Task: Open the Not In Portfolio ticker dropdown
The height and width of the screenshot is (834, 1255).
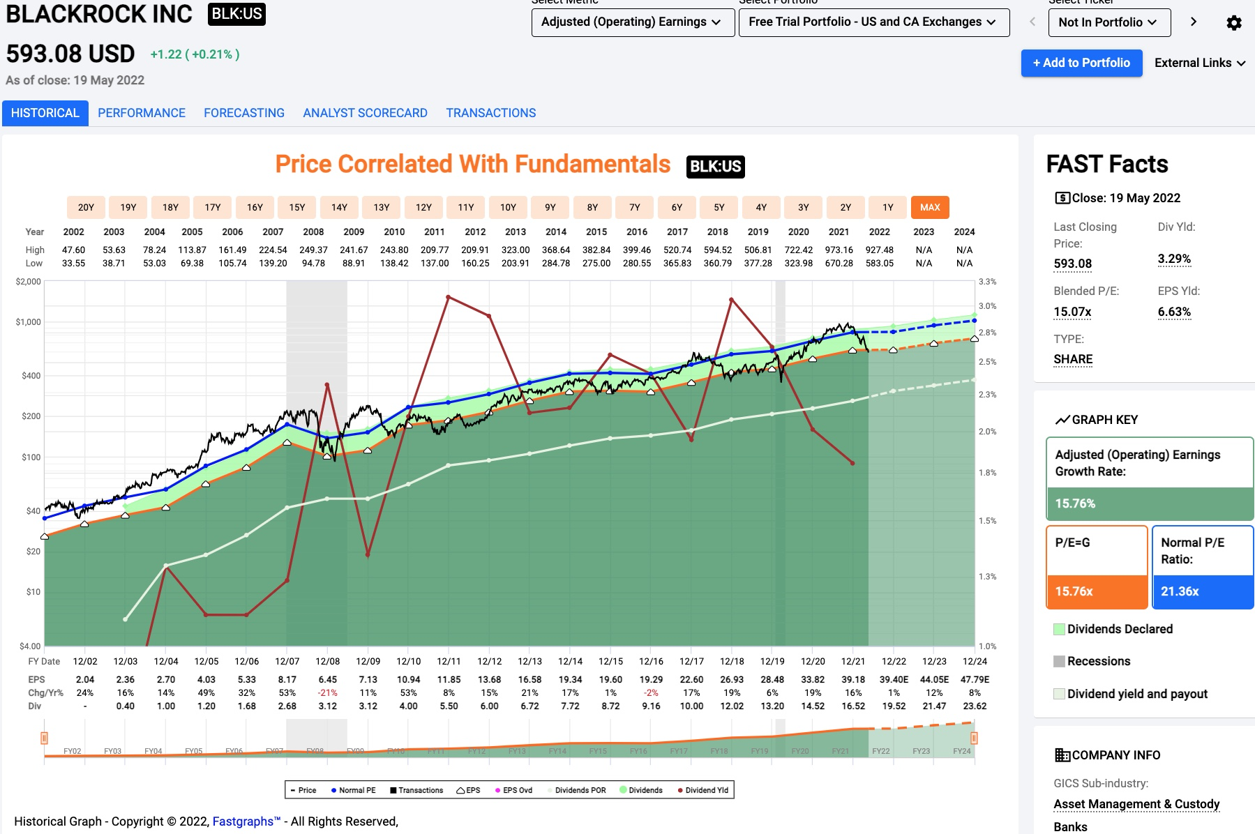Action: point(1109,22)
